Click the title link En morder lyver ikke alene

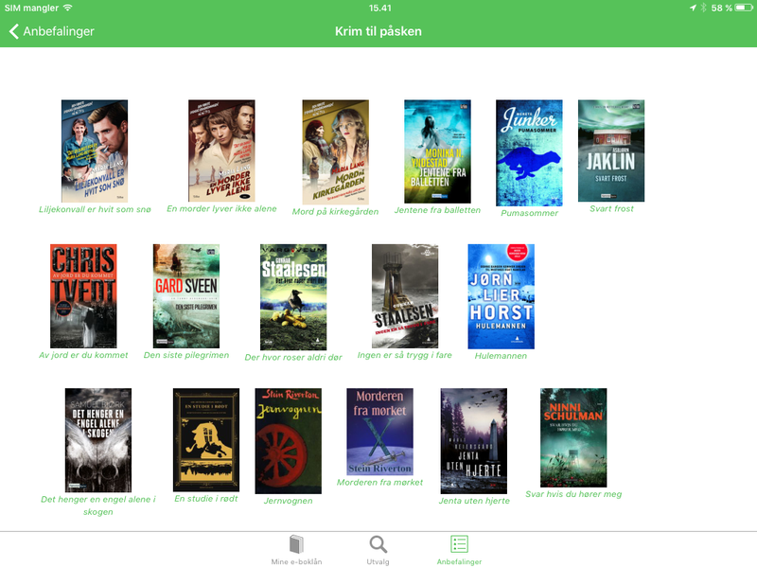coord(221,208)
